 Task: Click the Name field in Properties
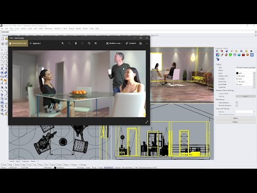coord(246,70)
